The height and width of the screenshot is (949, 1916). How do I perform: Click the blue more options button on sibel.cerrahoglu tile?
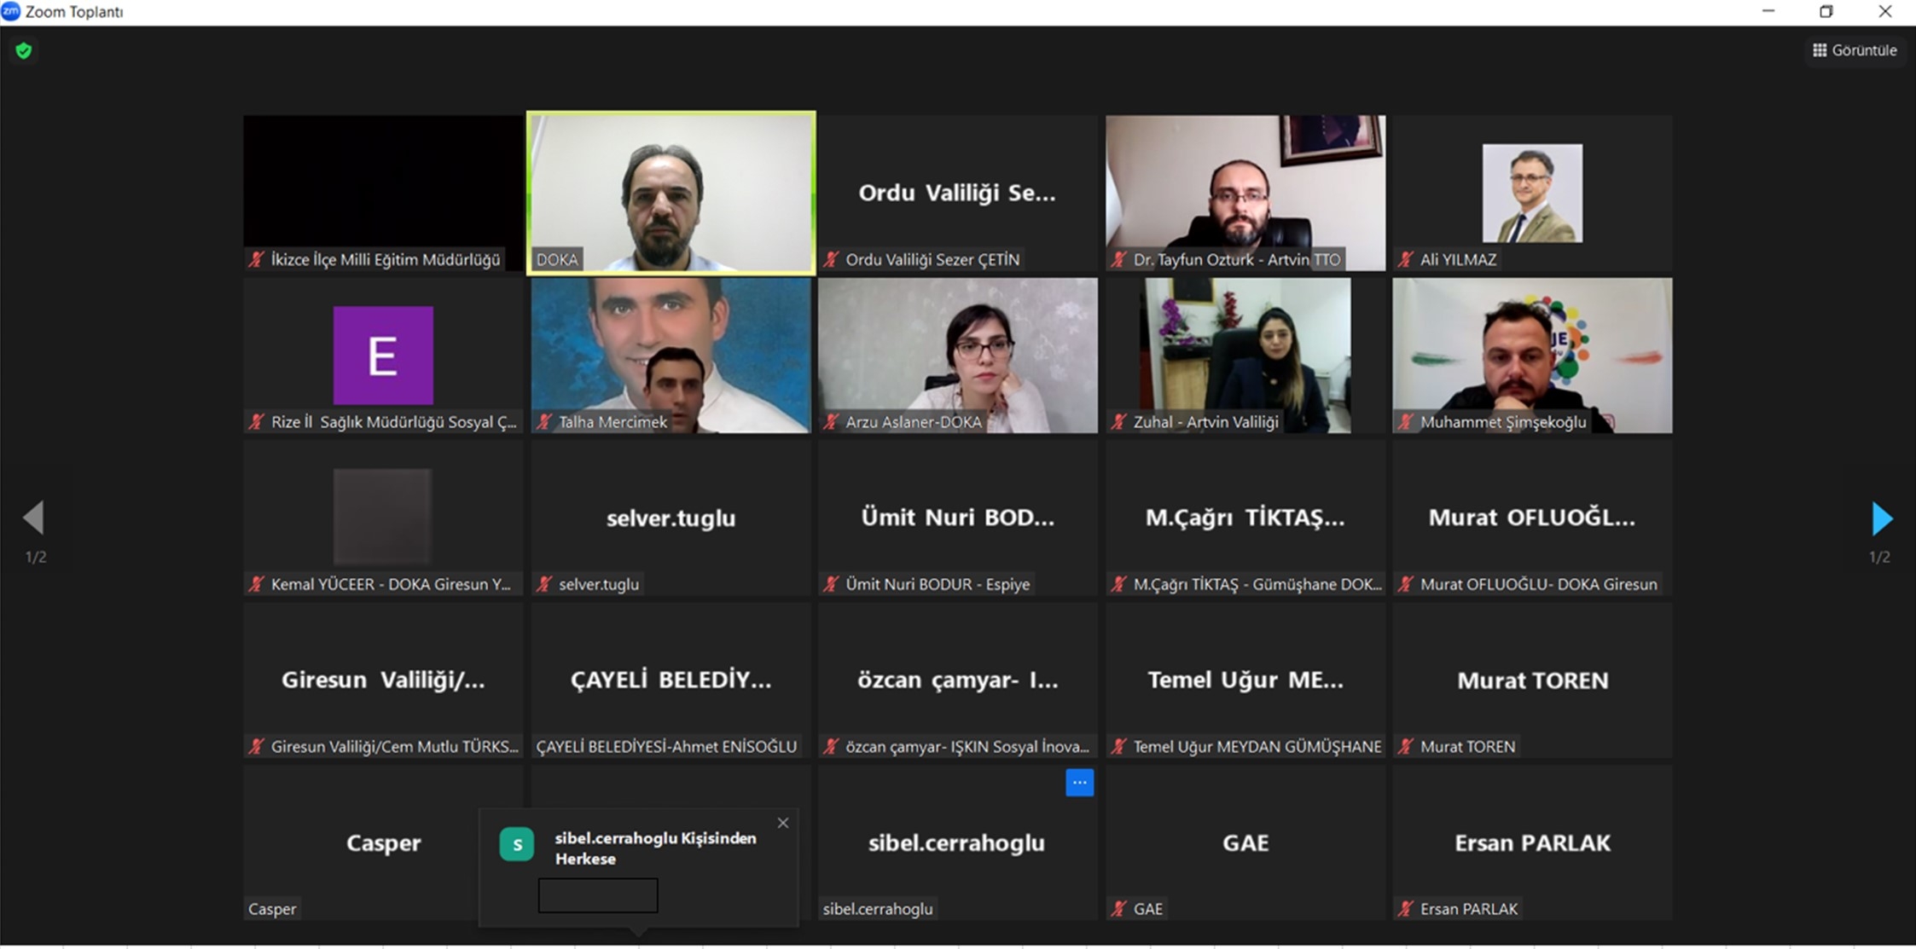tap(1079, 783)
